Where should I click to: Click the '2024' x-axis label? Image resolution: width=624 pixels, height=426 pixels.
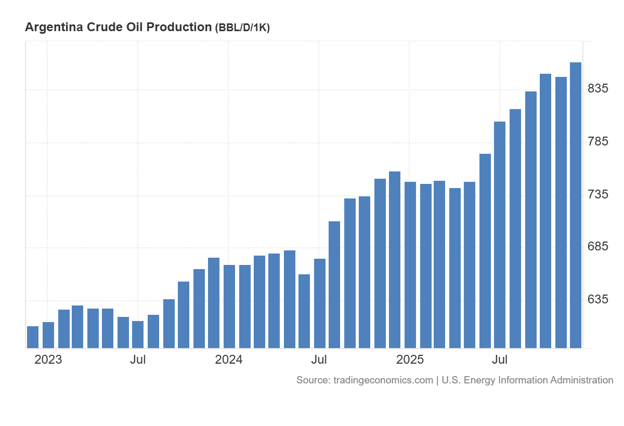click(229, 360)
